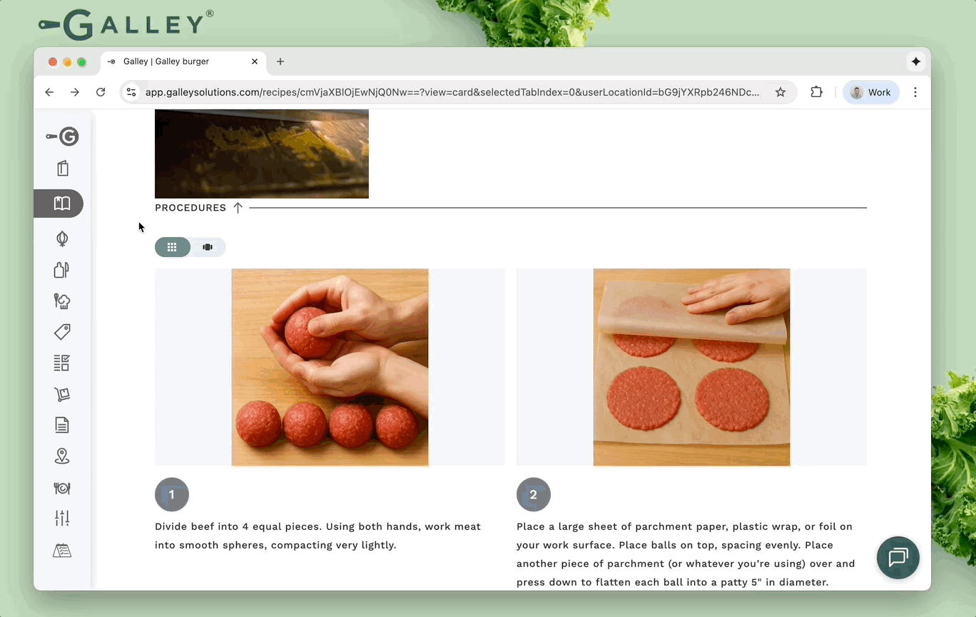Open a new browser tab
Screen dimensions: 976x617
pos(280,61)
